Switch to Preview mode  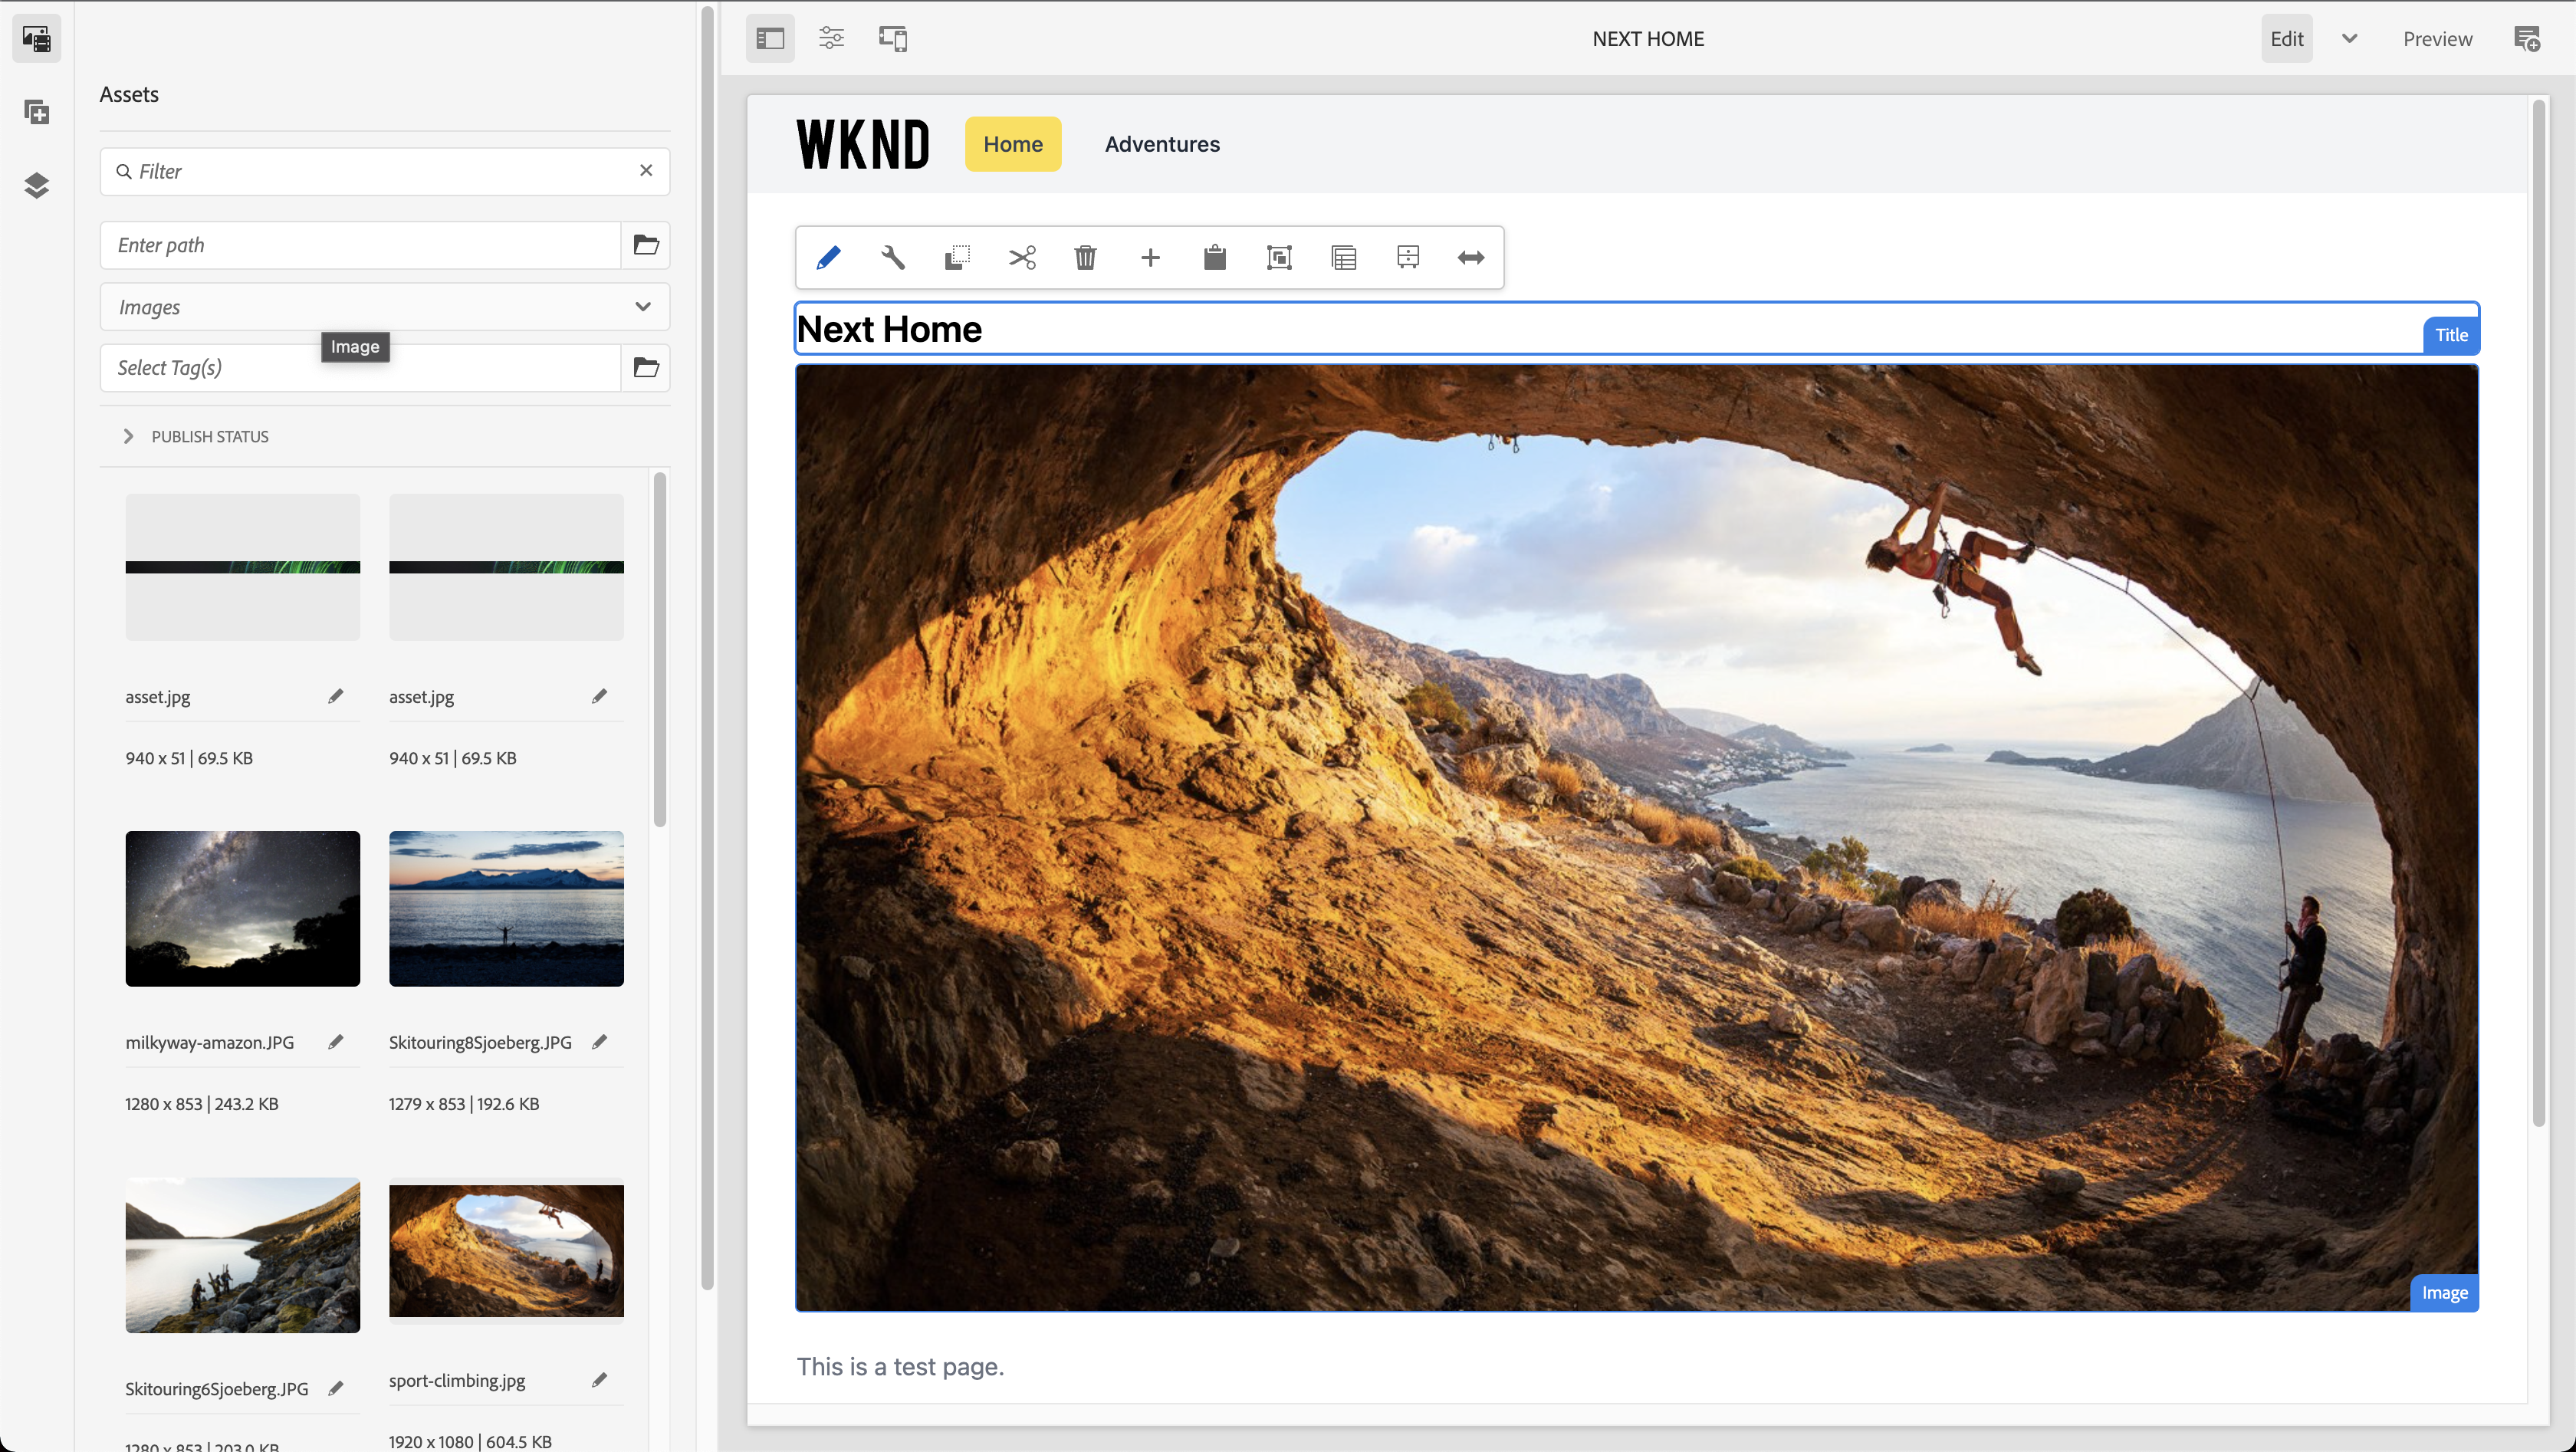click(x=2437, y=39)
